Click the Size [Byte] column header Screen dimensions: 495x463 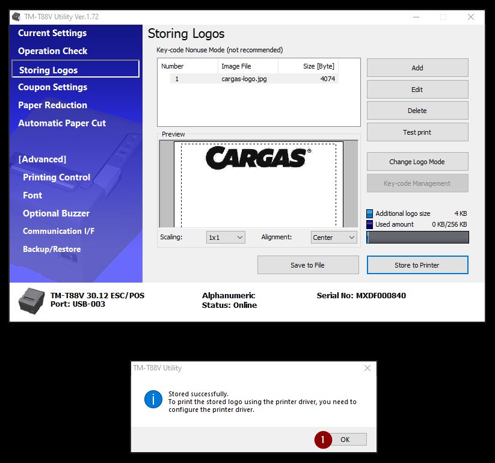click(308, 66)
